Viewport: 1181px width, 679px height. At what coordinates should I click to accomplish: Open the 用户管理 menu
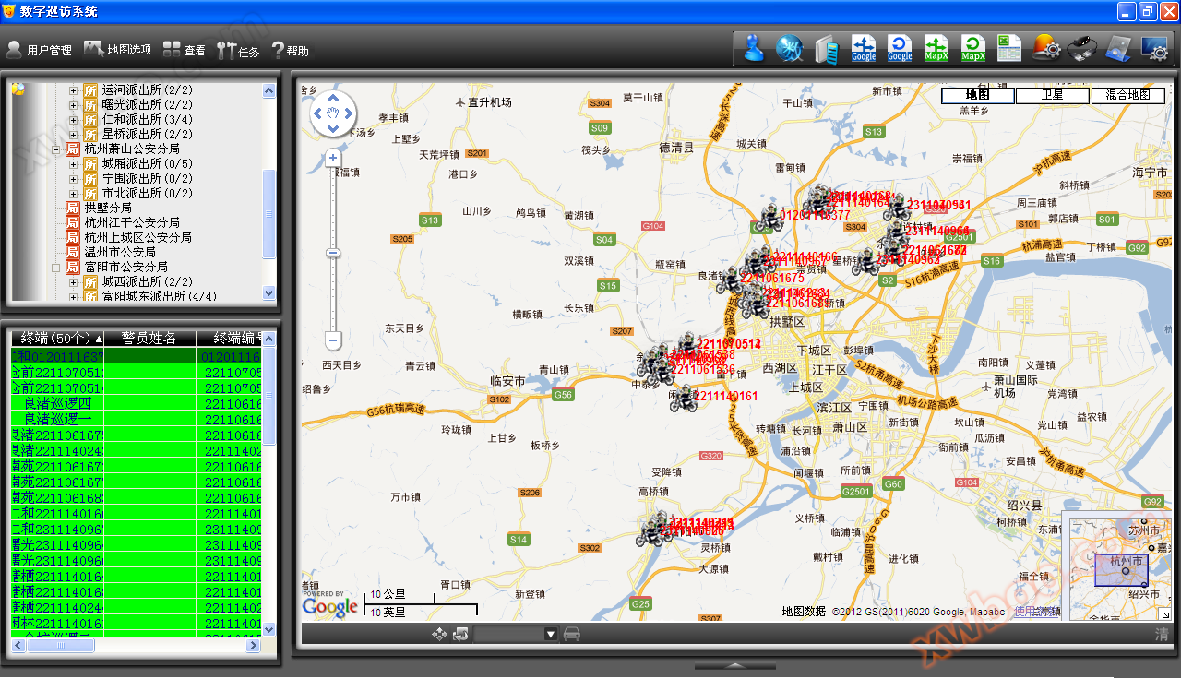40,51
